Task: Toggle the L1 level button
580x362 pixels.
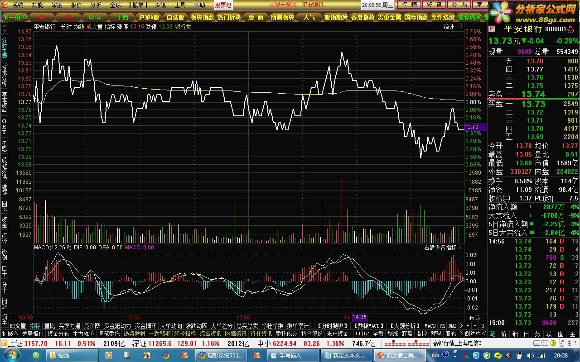Action: [x=358, y=333]
